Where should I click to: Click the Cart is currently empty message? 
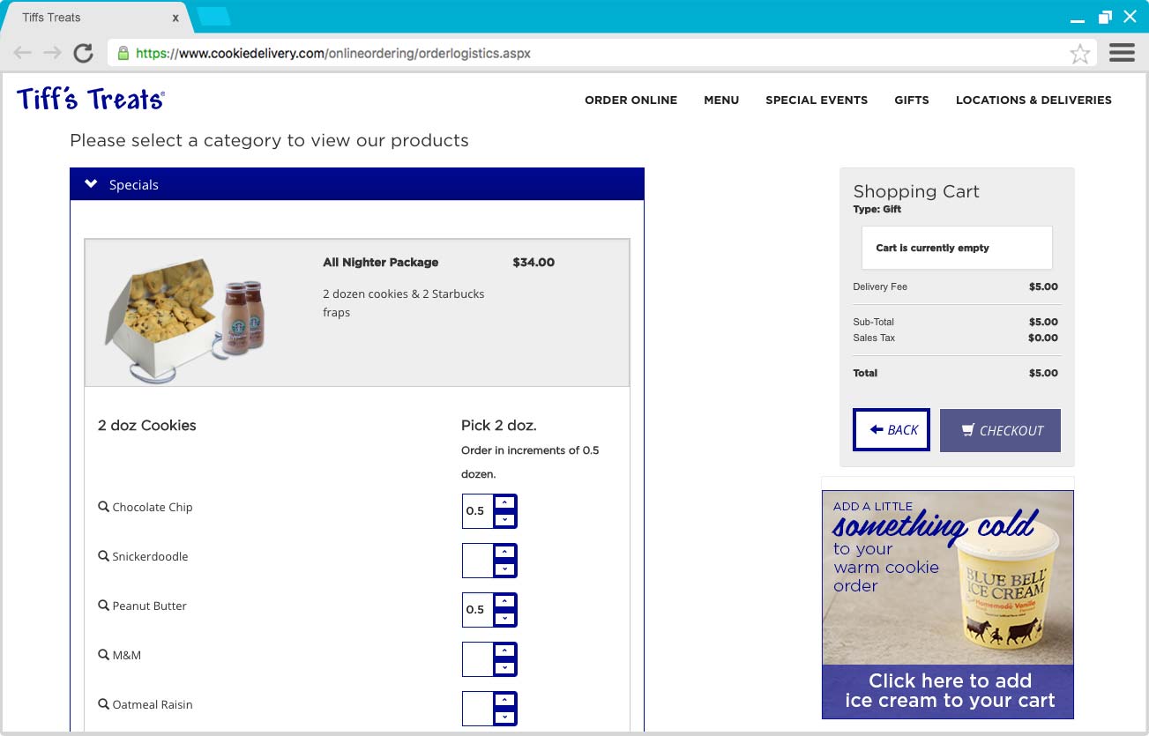[x=932, y=248]
